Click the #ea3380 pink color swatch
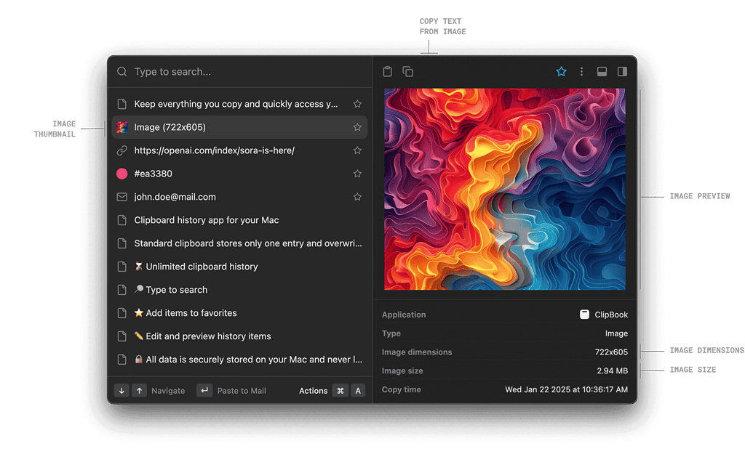The width and height of the screenshot is (745, 470). point(122,174)
